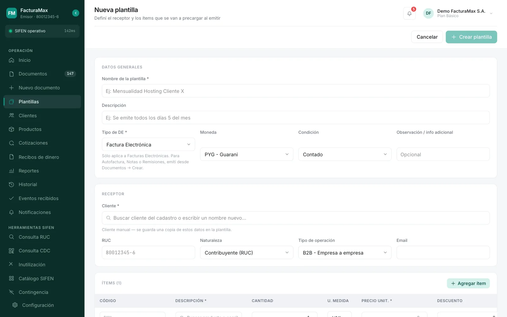Image resolution: width=507 pixels, height=317 pixels.
Task: Click the Historial clock icon
Action: pyautogui.click(x=11, y=184)
